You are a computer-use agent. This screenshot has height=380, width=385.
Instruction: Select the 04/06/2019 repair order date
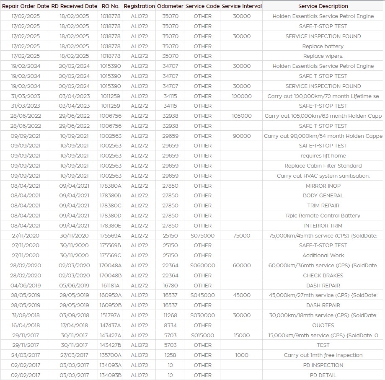click(x=26, y=285)
